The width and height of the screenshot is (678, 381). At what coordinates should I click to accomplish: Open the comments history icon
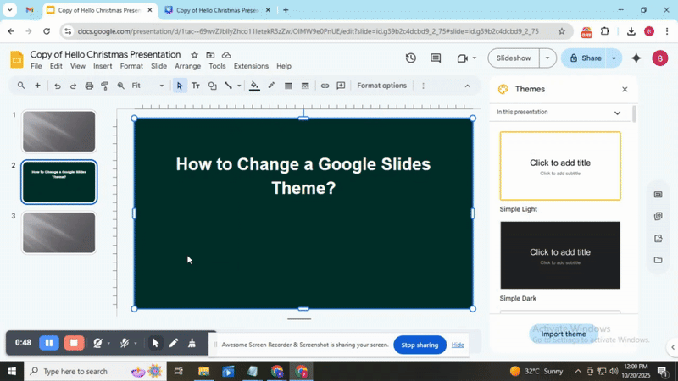pyautogui.click(x=436, y=58)
